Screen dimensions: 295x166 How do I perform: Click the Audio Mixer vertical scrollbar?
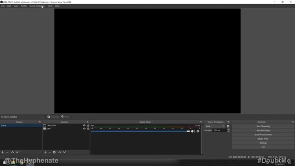202,139
